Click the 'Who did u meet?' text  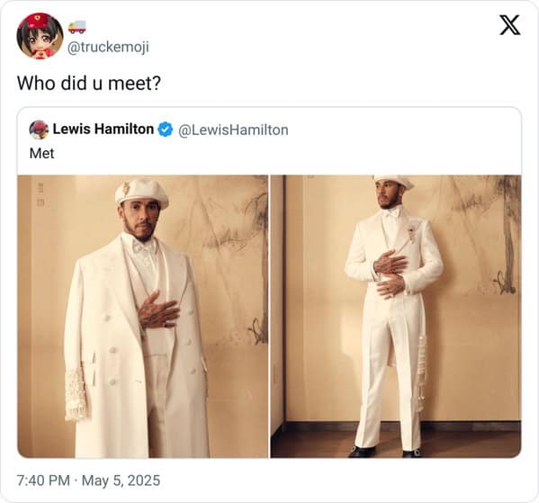[x=89, y=83]
